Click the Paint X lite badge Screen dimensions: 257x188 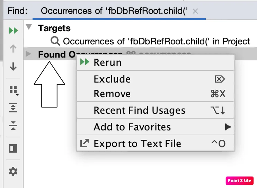pyautogui.click(x=240, y=181)
